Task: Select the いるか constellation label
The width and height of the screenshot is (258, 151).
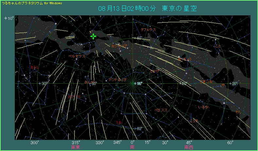Action: click(x=203, y=107)
